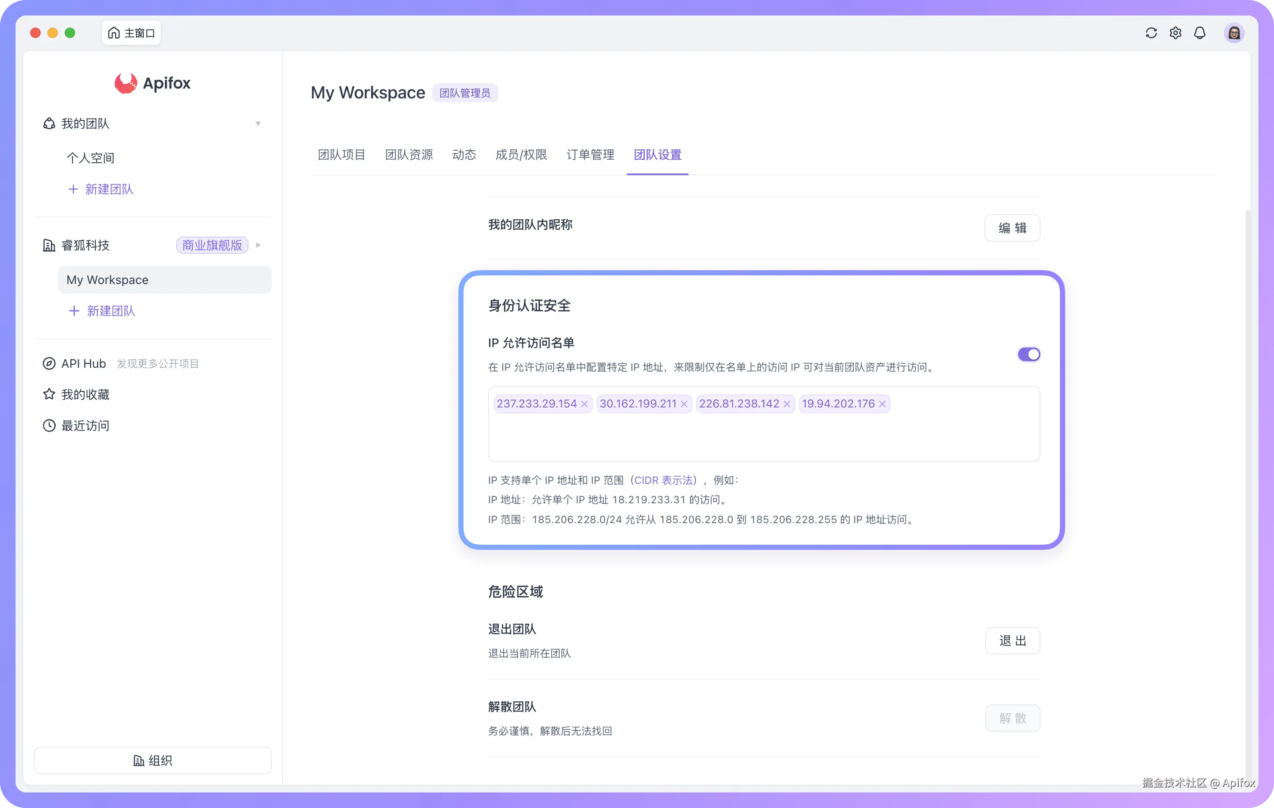Image resolution: width=1274 pixels, height=808 pixels.
Task: Expand 睿狐科技 organization arrow
Action: point(258,245)
